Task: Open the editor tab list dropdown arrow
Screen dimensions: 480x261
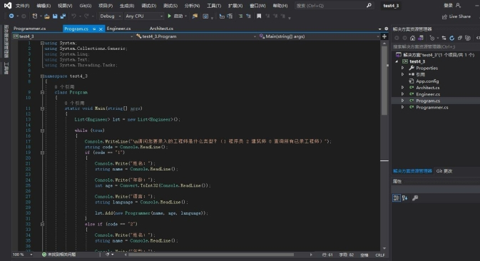Action: click(380, 29)
